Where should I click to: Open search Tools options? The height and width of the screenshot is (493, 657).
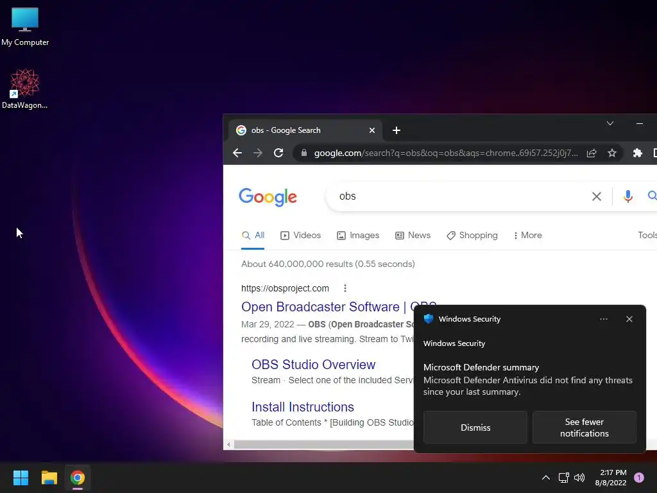click(647, 235)
